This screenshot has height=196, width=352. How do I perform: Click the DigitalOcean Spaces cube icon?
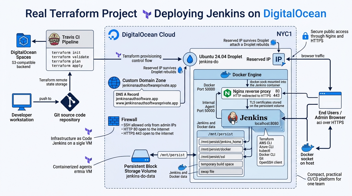(23, 40)
